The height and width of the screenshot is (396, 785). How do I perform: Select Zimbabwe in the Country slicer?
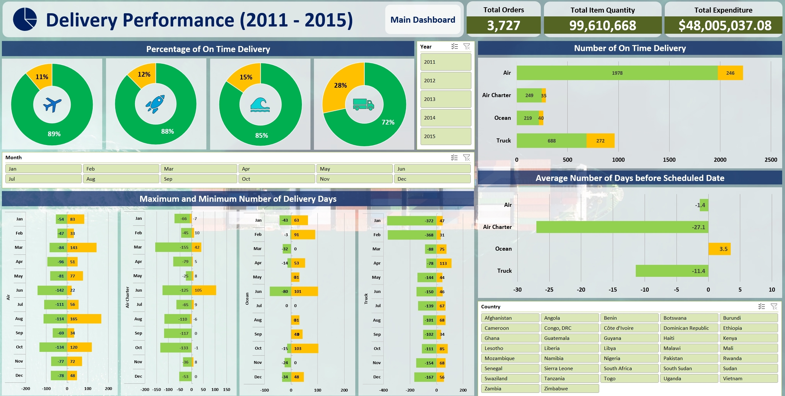pos(570,388)
